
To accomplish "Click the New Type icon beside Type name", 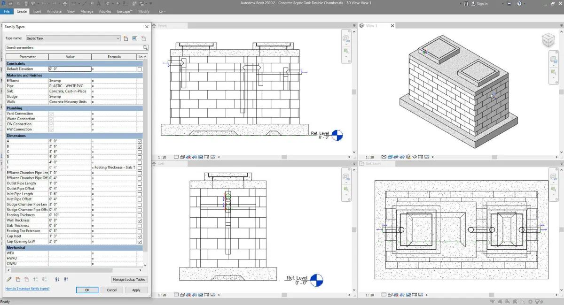I will tap(126, 38).
